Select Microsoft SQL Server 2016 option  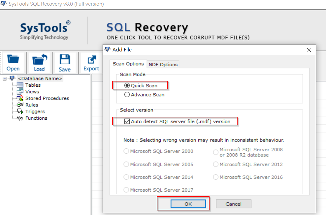point(216,177)
